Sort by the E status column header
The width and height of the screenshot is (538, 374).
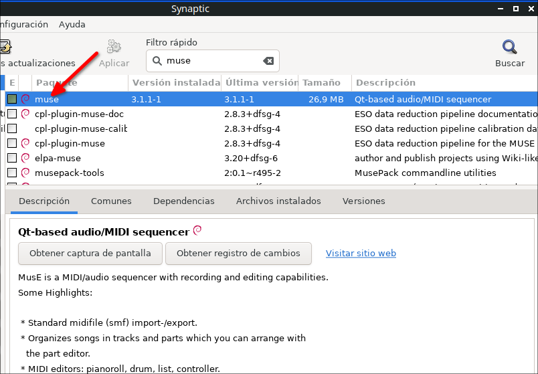(12, 83)
